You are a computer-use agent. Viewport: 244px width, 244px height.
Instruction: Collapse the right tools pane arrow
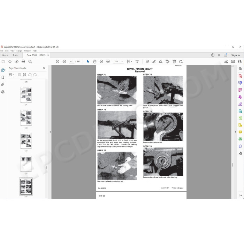[x=235, y=132]
